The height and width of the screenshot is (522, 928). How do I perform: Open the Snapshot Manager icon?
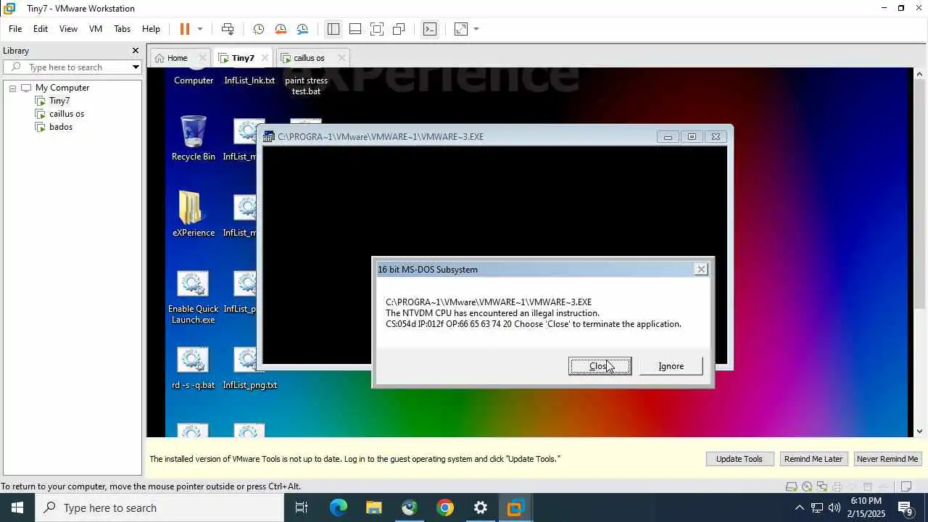click(302, 29)
